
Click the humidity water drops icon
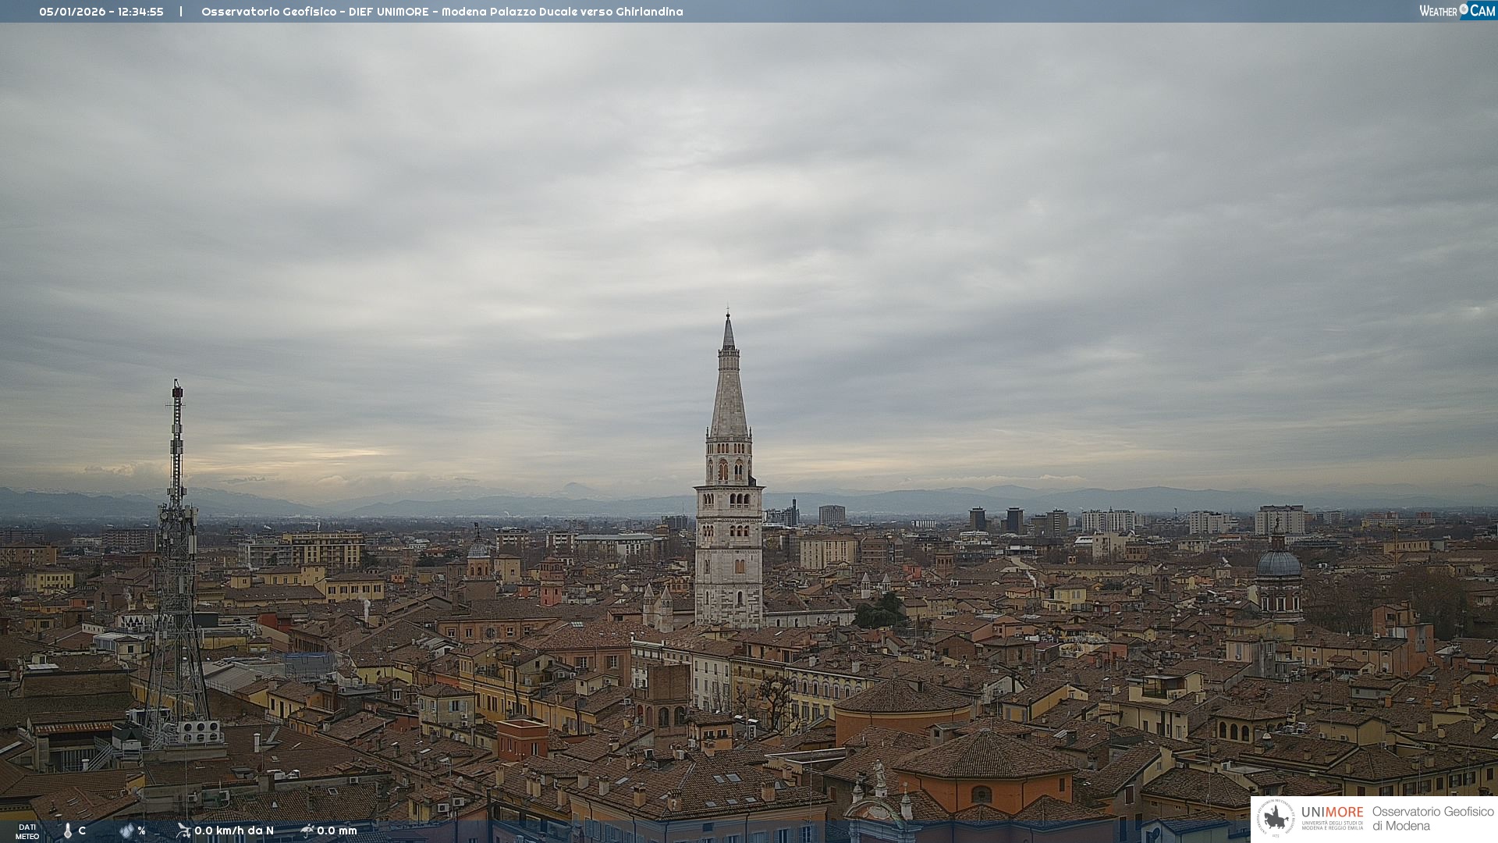click(x=126, y=831)
